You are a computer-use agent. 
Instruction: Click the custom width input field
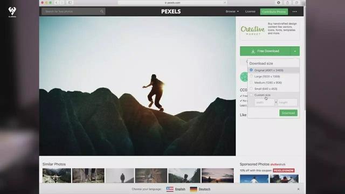265,102
